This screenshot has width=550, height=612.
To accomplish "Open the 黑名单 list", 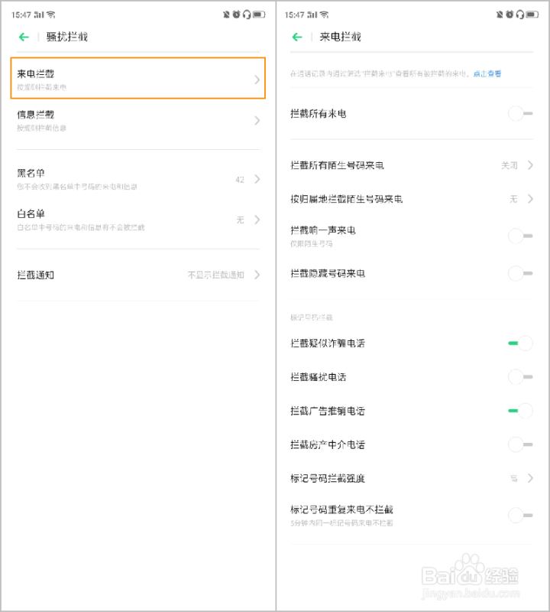I will coord(138,179).
